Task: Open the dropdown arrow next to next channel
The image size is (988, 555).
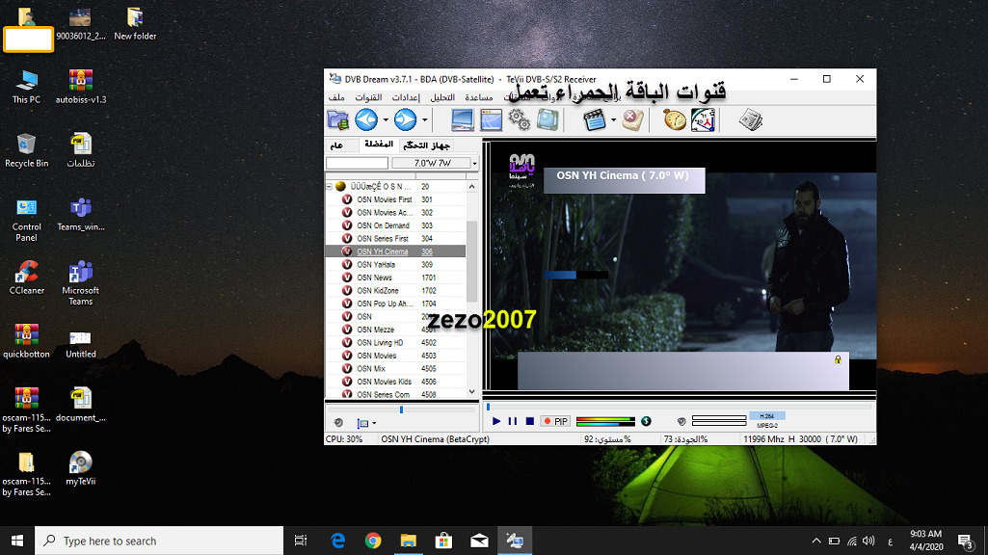Action: coord(425,119)
